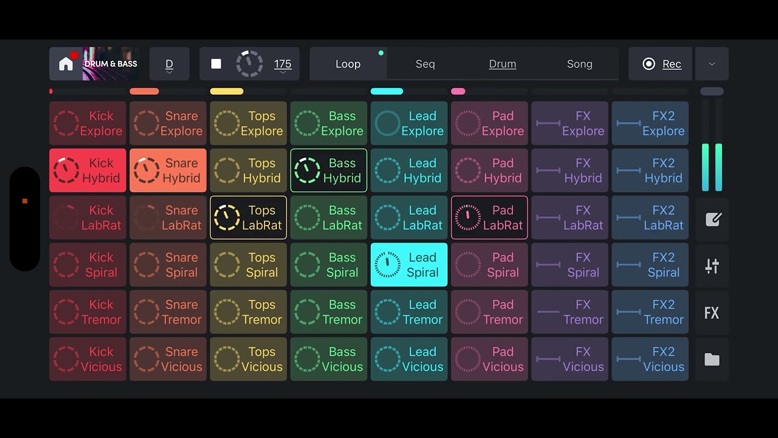
Task: Toggle the Bass Hybrid loop pad
Action: pyautogui.click(x=329, y=170)
